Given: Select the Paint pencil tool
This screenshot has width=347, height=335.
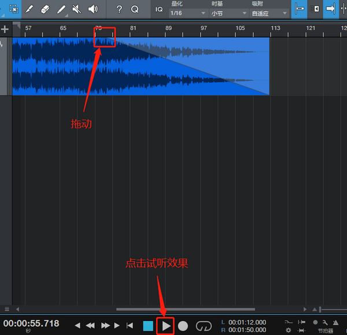Looking at the screenshot, I should pos(61,9).
